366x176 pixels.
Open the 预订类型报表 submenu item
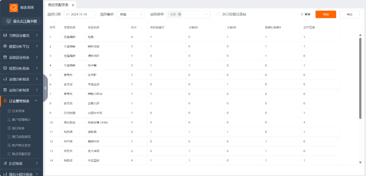[x=21, y=137]
